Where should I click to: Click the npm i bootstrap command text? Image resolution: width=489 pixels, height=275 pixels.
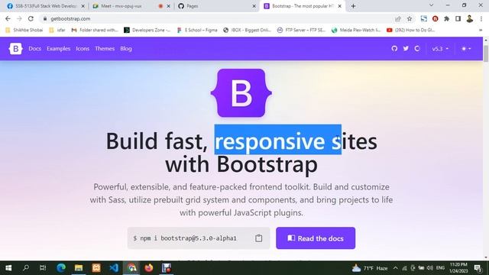[x=185, y=238]
